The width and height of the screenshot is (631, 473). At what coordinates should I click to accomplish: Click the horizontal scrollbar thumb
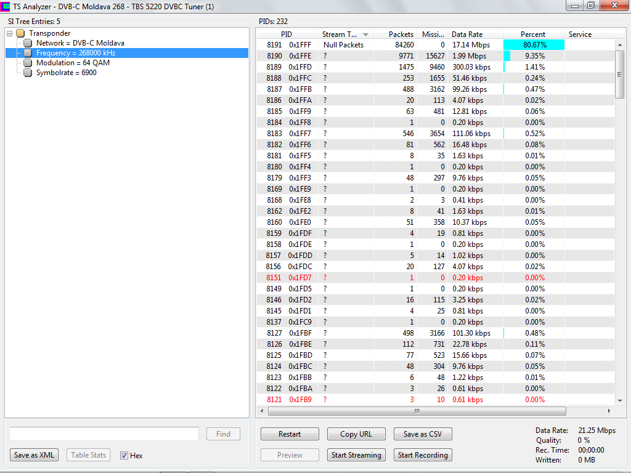417,411
